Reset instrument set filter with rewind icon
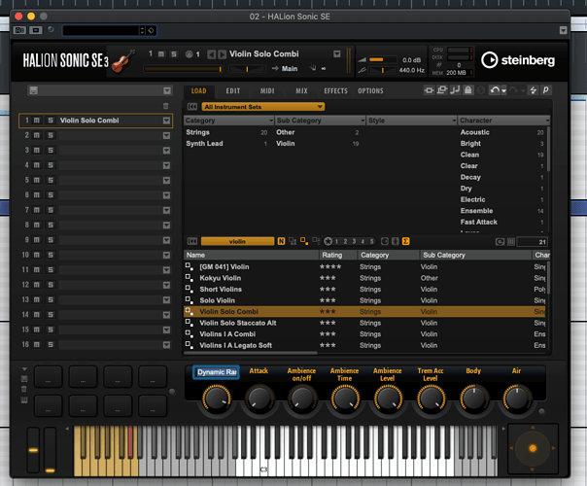The width and height of the screenshot is (587, 486). pyautogui.click(x=192, y=107)
